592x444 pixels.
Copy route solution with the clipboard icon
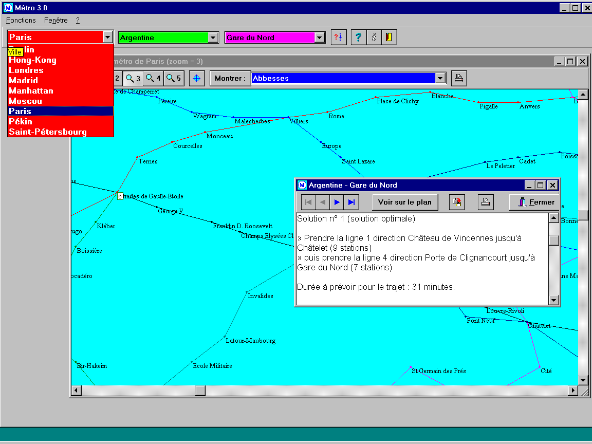(x=457, y=202)
